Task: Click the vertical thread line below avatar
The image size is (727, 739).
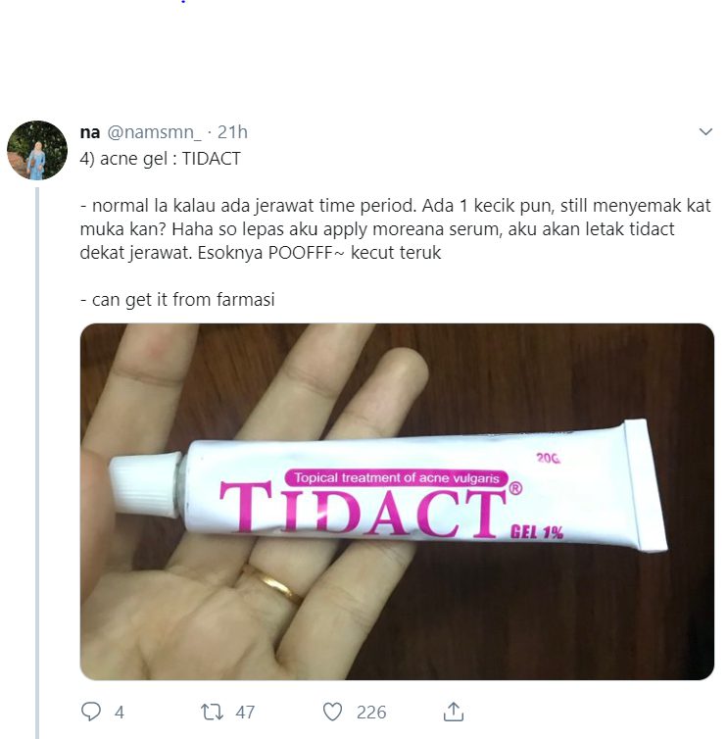Action: (37, 441)
